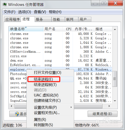Click the 102,820 K memory value

[x=84, y=74]
